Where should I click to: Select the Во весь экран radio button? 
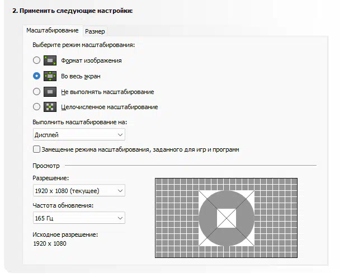pos(36,76)
